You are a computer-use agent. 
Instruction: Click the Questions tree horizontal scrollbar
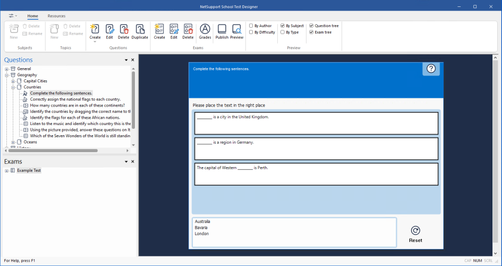[53, 151]
